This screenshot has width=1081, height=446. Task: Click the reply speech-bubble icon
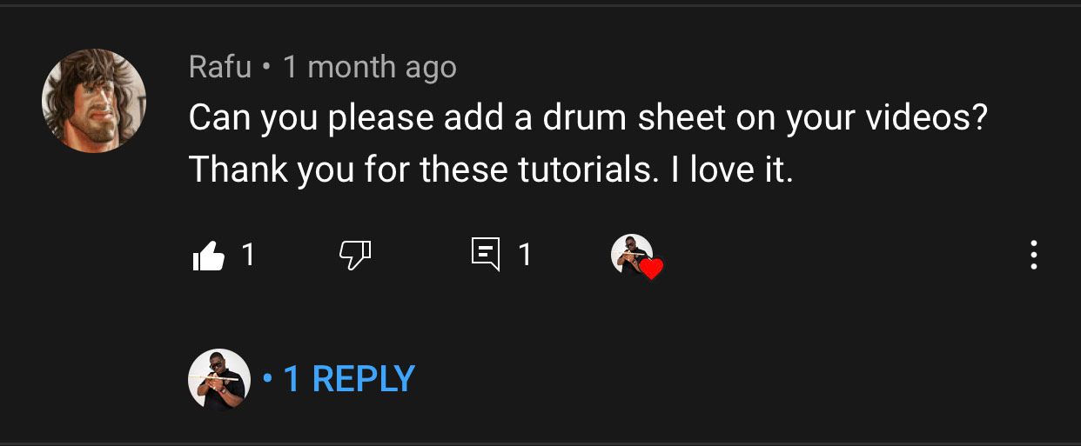[x=486, y=256]
